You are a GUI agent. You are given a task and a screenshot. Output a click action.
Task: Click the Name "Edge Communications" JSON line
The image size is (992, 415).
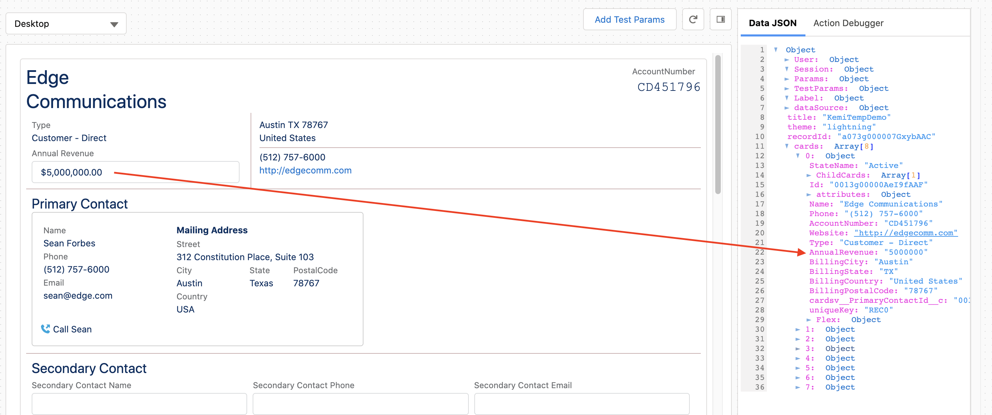876,204
